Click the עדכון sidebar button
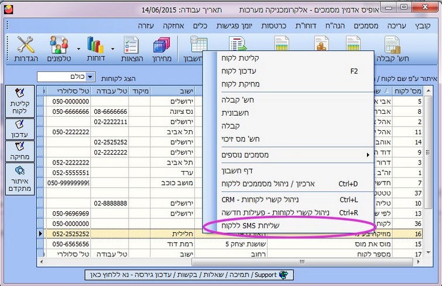The image size is (442, 286). pos(20,129)
